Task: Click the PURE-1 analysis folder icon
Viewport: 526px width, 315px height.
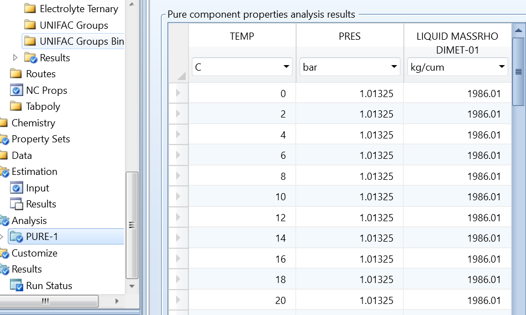Action: (16, 237)
